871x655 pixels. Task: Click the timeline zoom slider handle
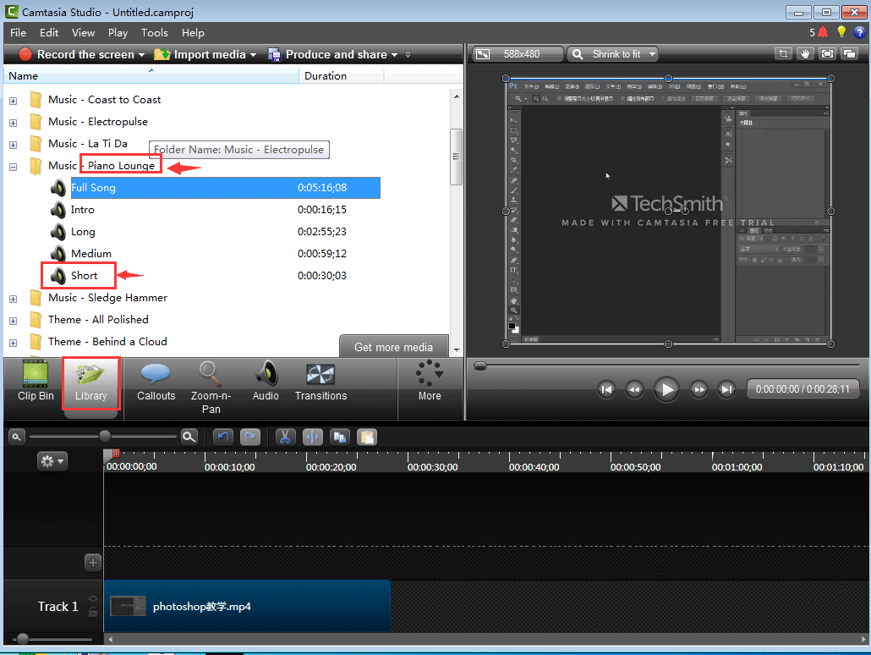(104, 437)
